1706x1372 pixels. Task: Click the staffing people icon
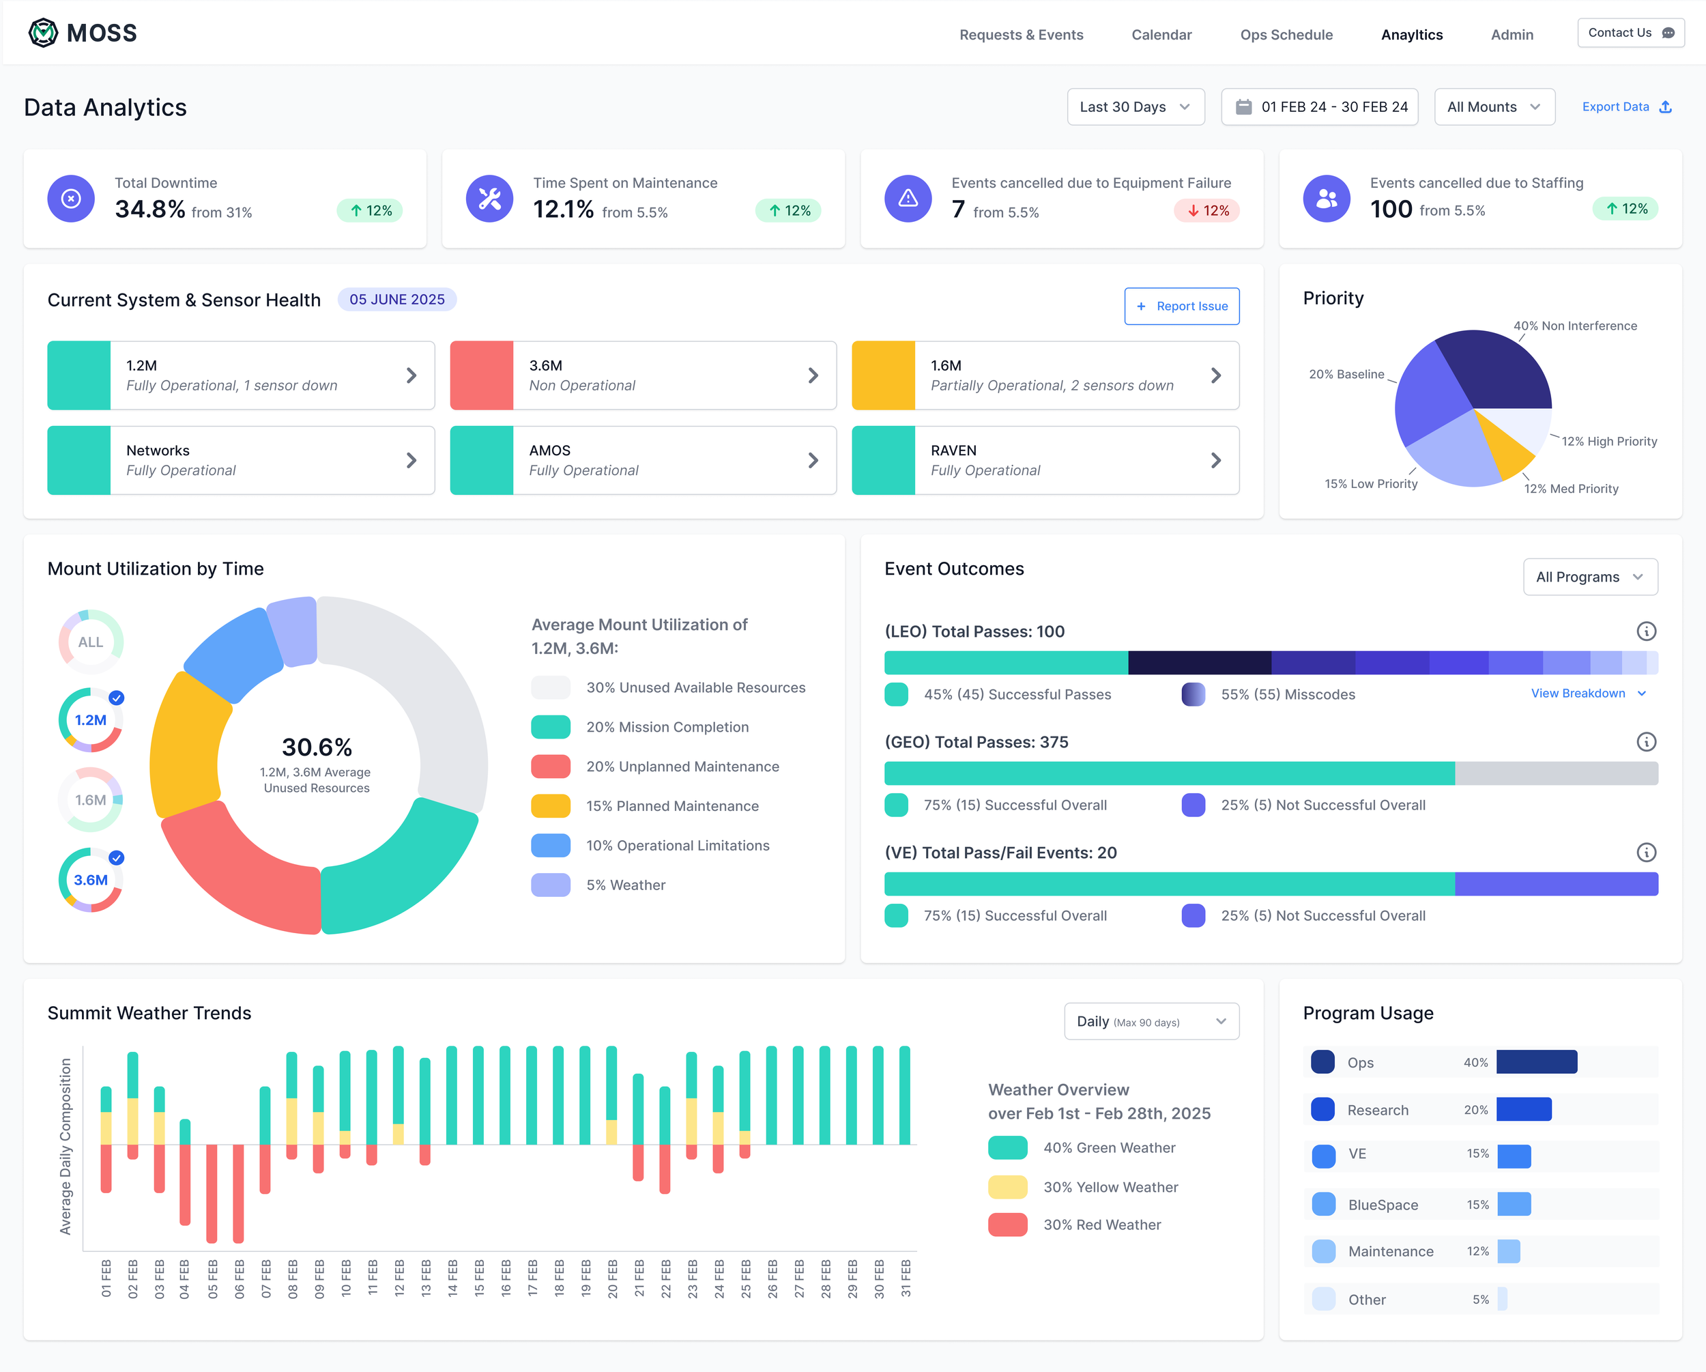(x=1326, y=199)
